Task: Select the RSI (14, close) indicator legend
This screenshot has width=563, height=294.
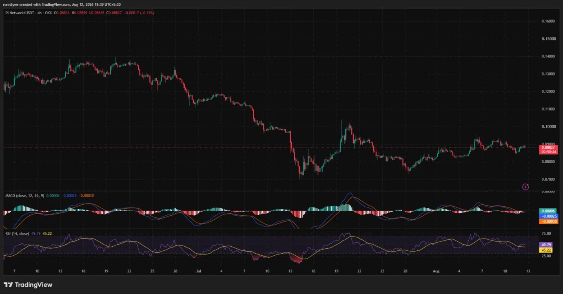Action: [18, 234]
